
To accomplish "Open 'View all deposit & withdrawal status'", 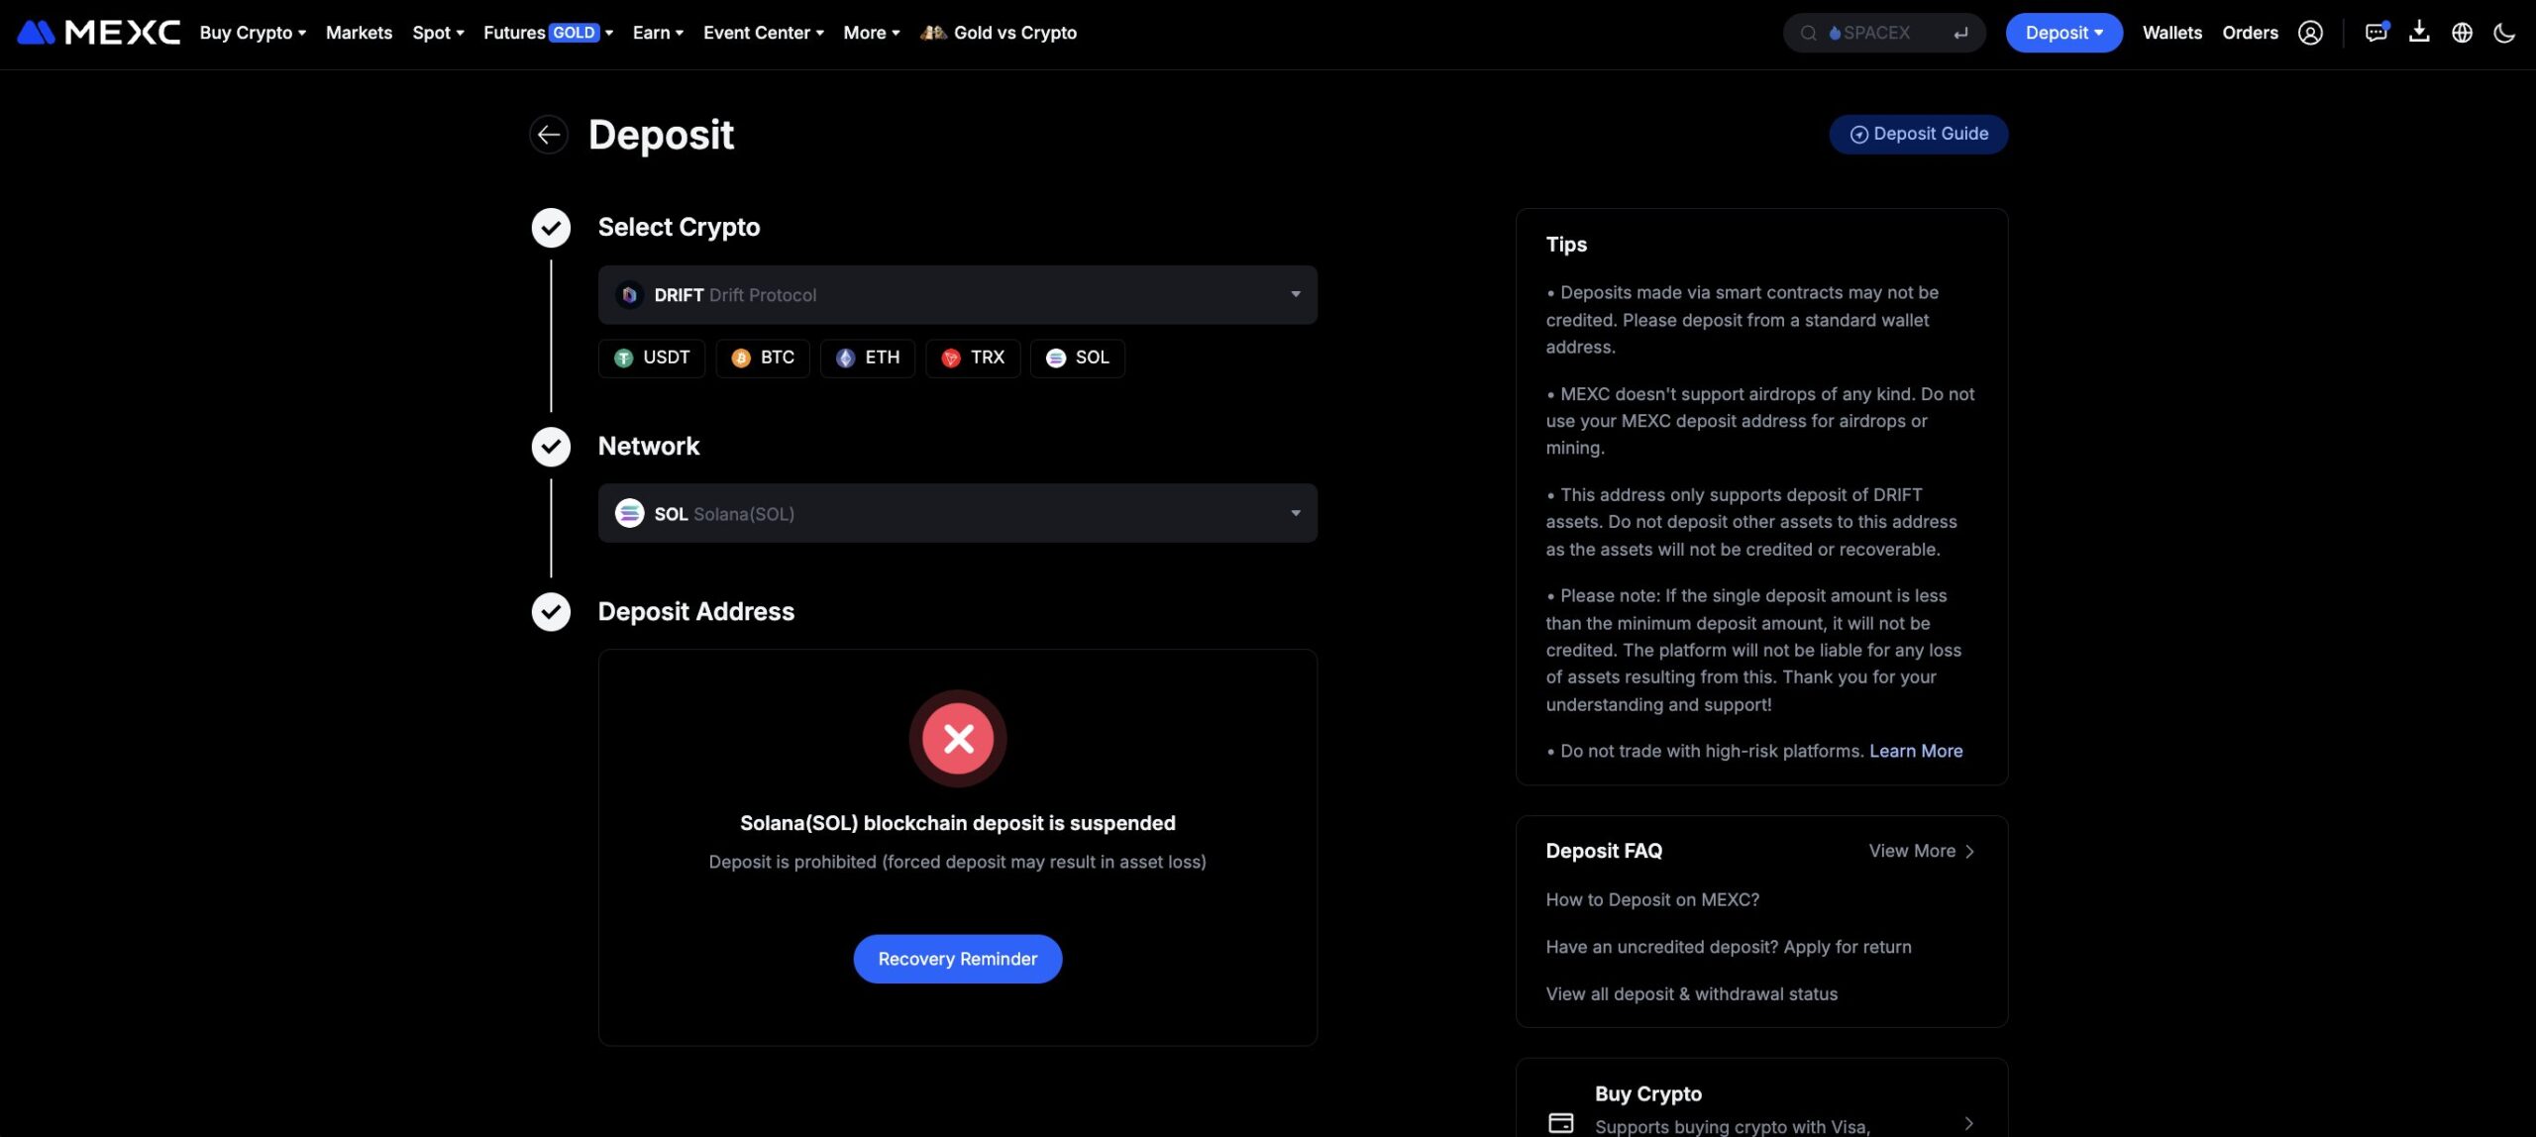I will [x=1691, y=993].
